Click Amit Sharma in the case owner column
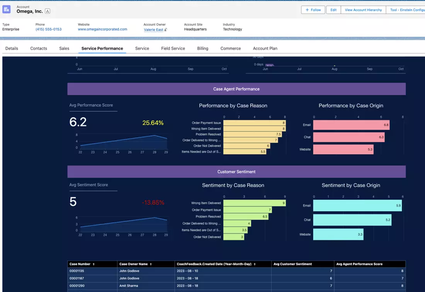425x292 pixels. 129,286
